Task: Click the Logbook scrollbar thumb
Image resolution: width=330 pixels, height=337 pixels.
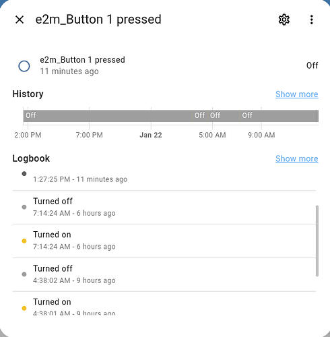Action: (317, 241)
